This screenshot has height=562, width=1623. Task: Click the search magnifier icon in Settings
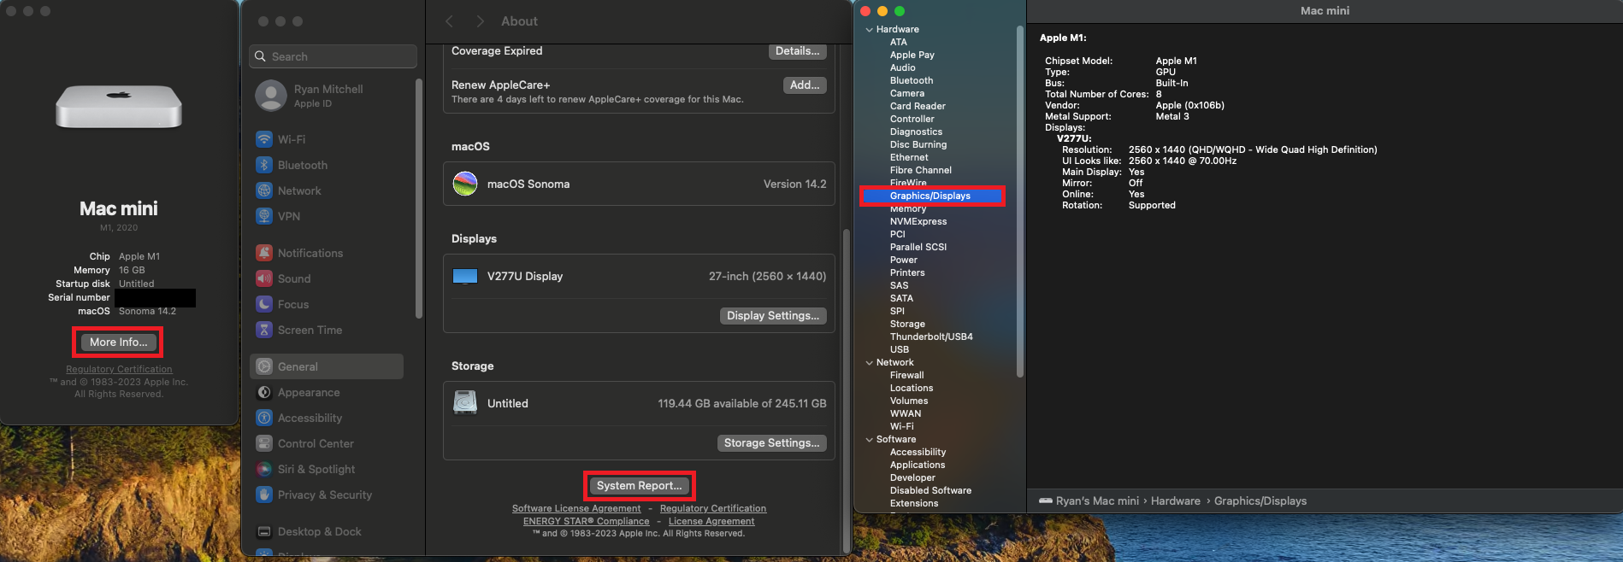(x=261, y=56)
